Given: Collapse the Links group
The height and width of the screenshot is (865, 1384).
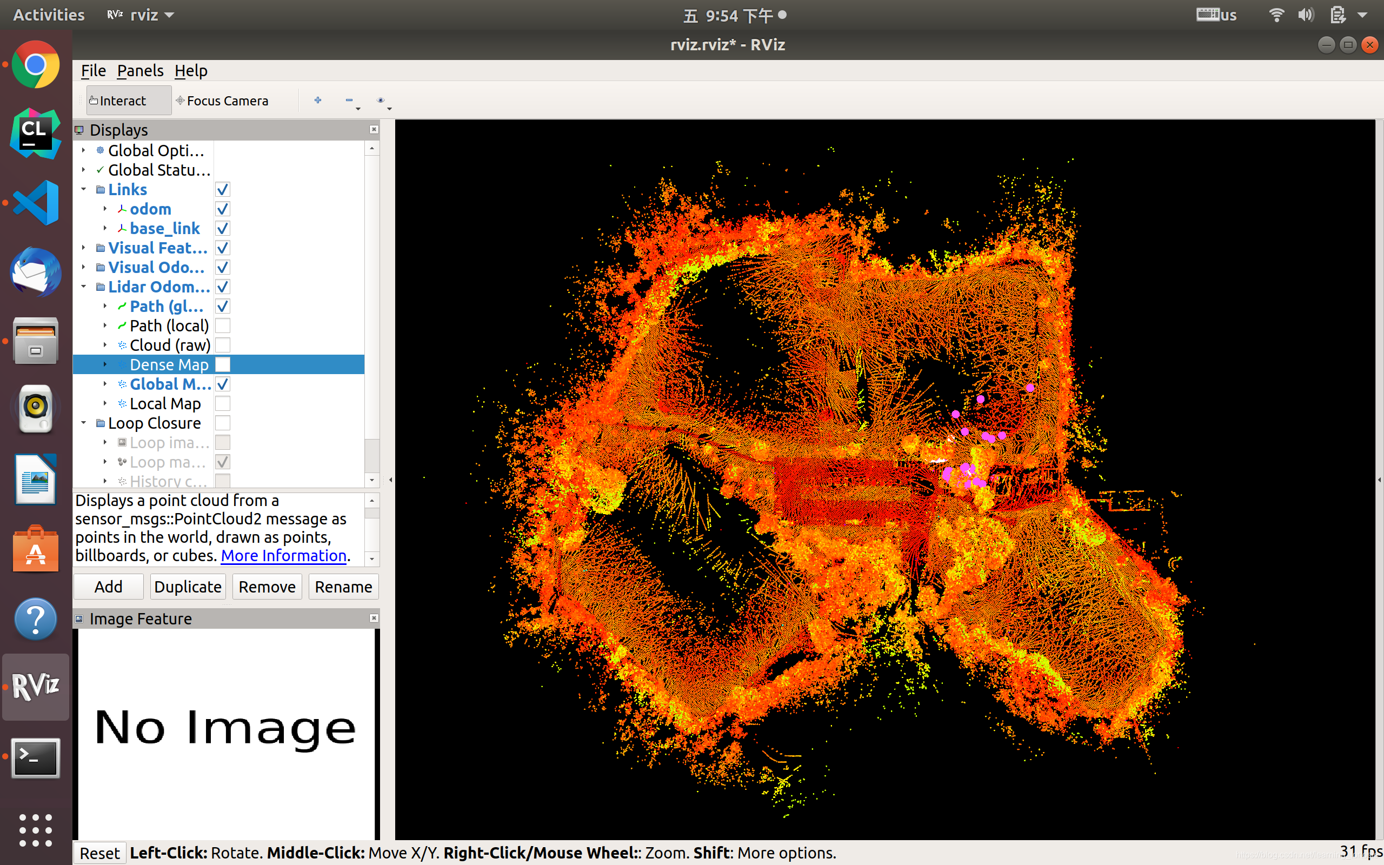Looking at the screenshot, I should click(84, 189).
